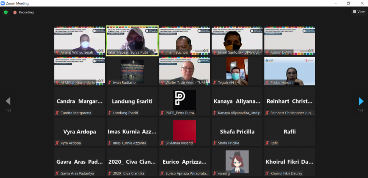Restore down the Zoom Meeting window

point(348,3)
